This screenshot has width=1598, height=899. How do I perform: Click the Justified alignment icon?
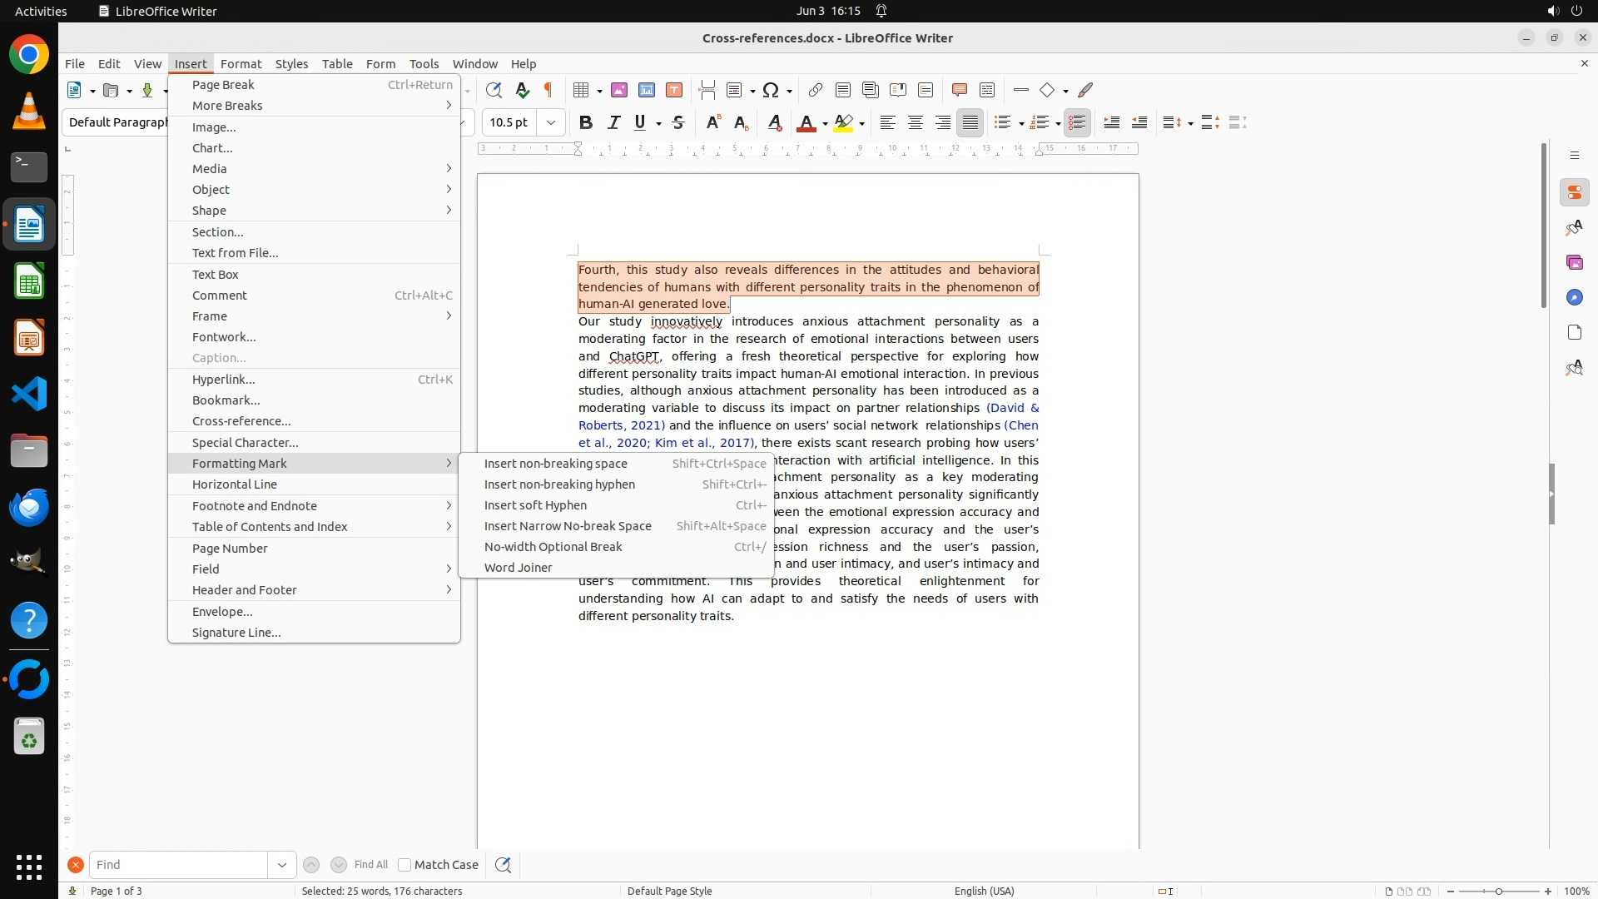970,122
